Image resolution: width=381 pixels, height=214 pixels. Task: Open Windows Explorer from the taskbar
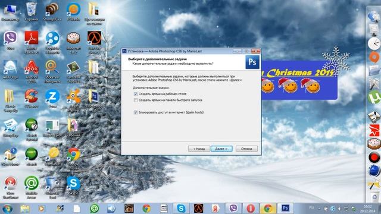(x=25, y=209)
